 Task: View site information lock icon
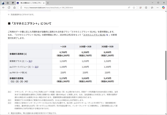pyautogui.click(x=21, y=8)
